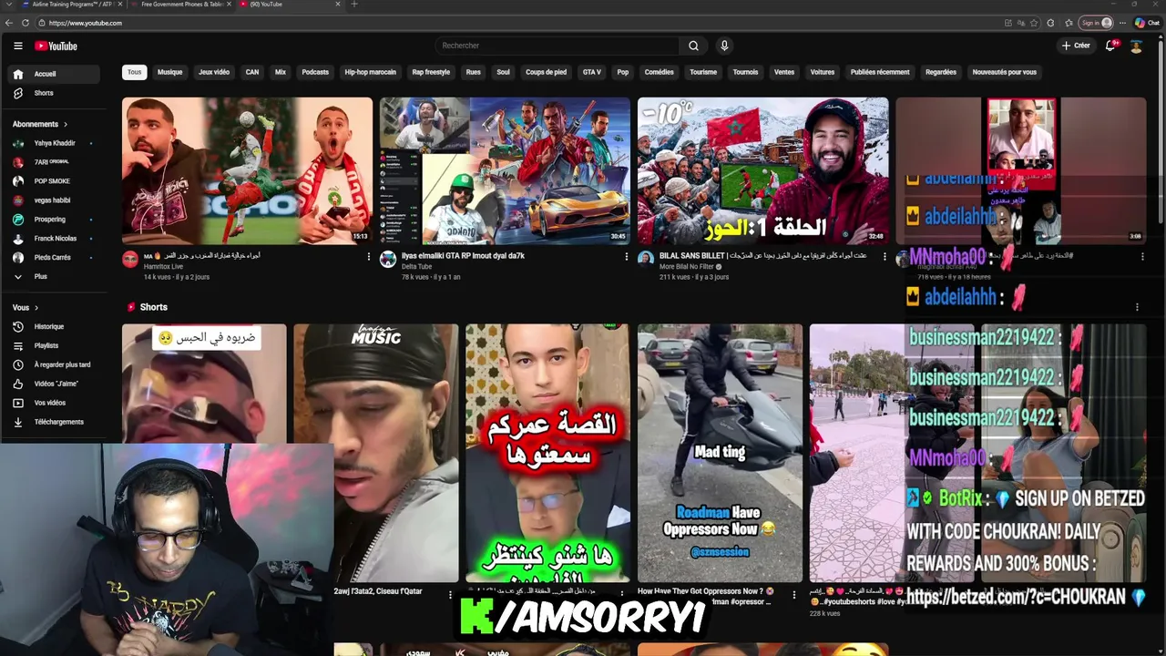Screen dimensions: 1166x656
Task: Play the short with القصة عمركم سمعتوها text
Action: 547,453
